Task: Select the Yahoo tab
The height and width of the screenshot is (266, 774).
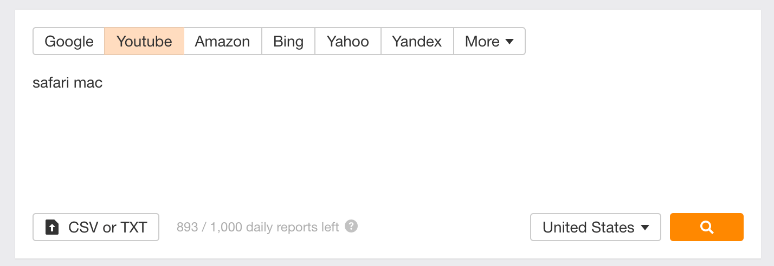Action: click(x=347, y=42)
